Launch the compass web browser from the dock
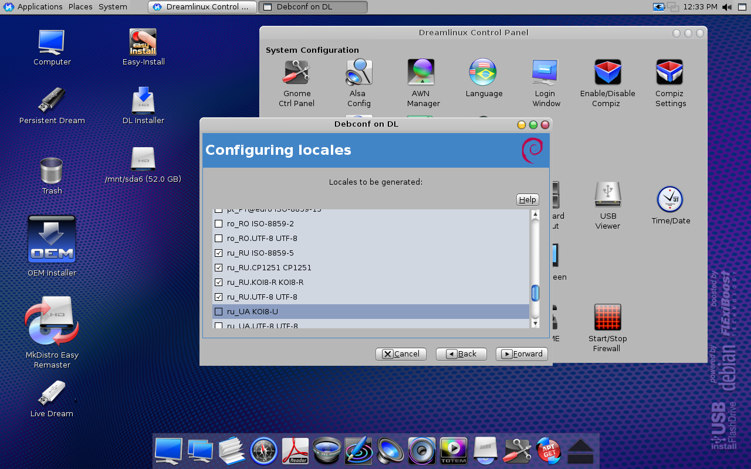 coord(263,451)
